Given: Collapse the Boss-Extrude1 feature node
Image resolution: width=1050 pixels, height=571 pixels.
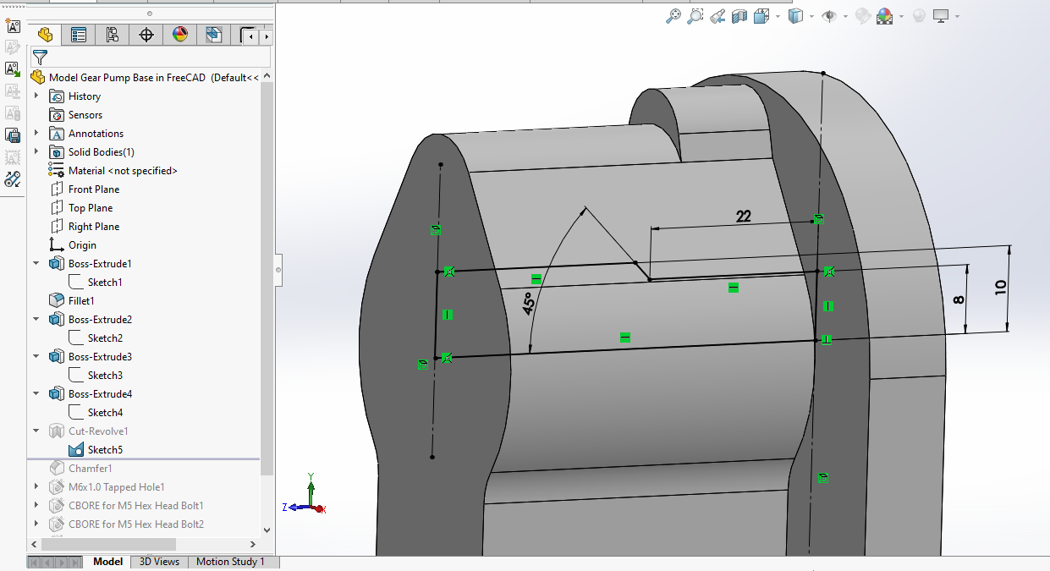Looking at the screenshot, I should point(36,264).
